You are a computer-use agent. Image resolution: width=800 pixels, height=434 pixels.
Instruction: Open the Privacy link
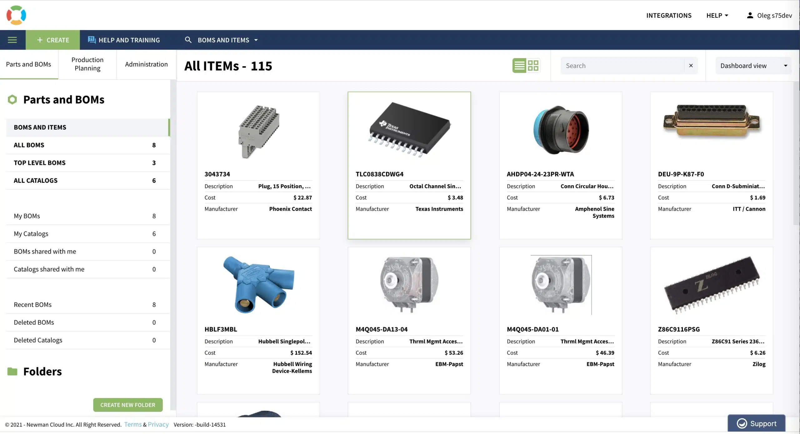coord(158,425)
